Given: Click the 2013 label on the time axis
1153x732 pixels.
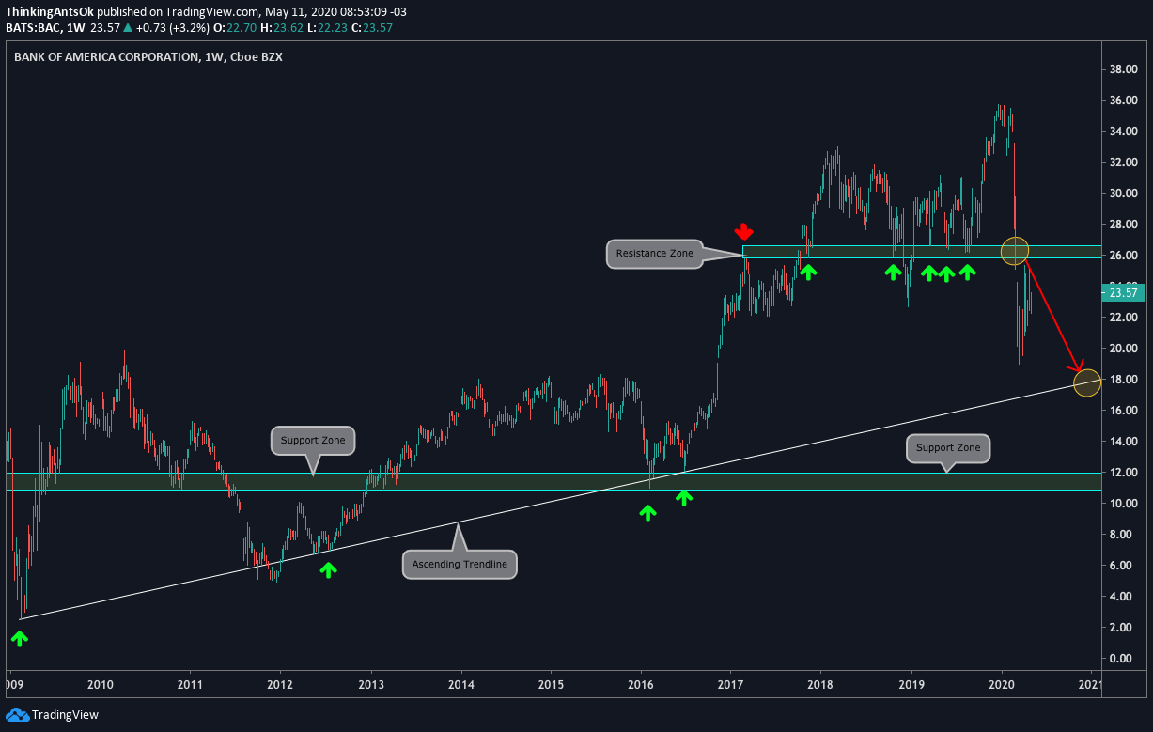Looking at the screenshot, I should [x=371, y=684].
